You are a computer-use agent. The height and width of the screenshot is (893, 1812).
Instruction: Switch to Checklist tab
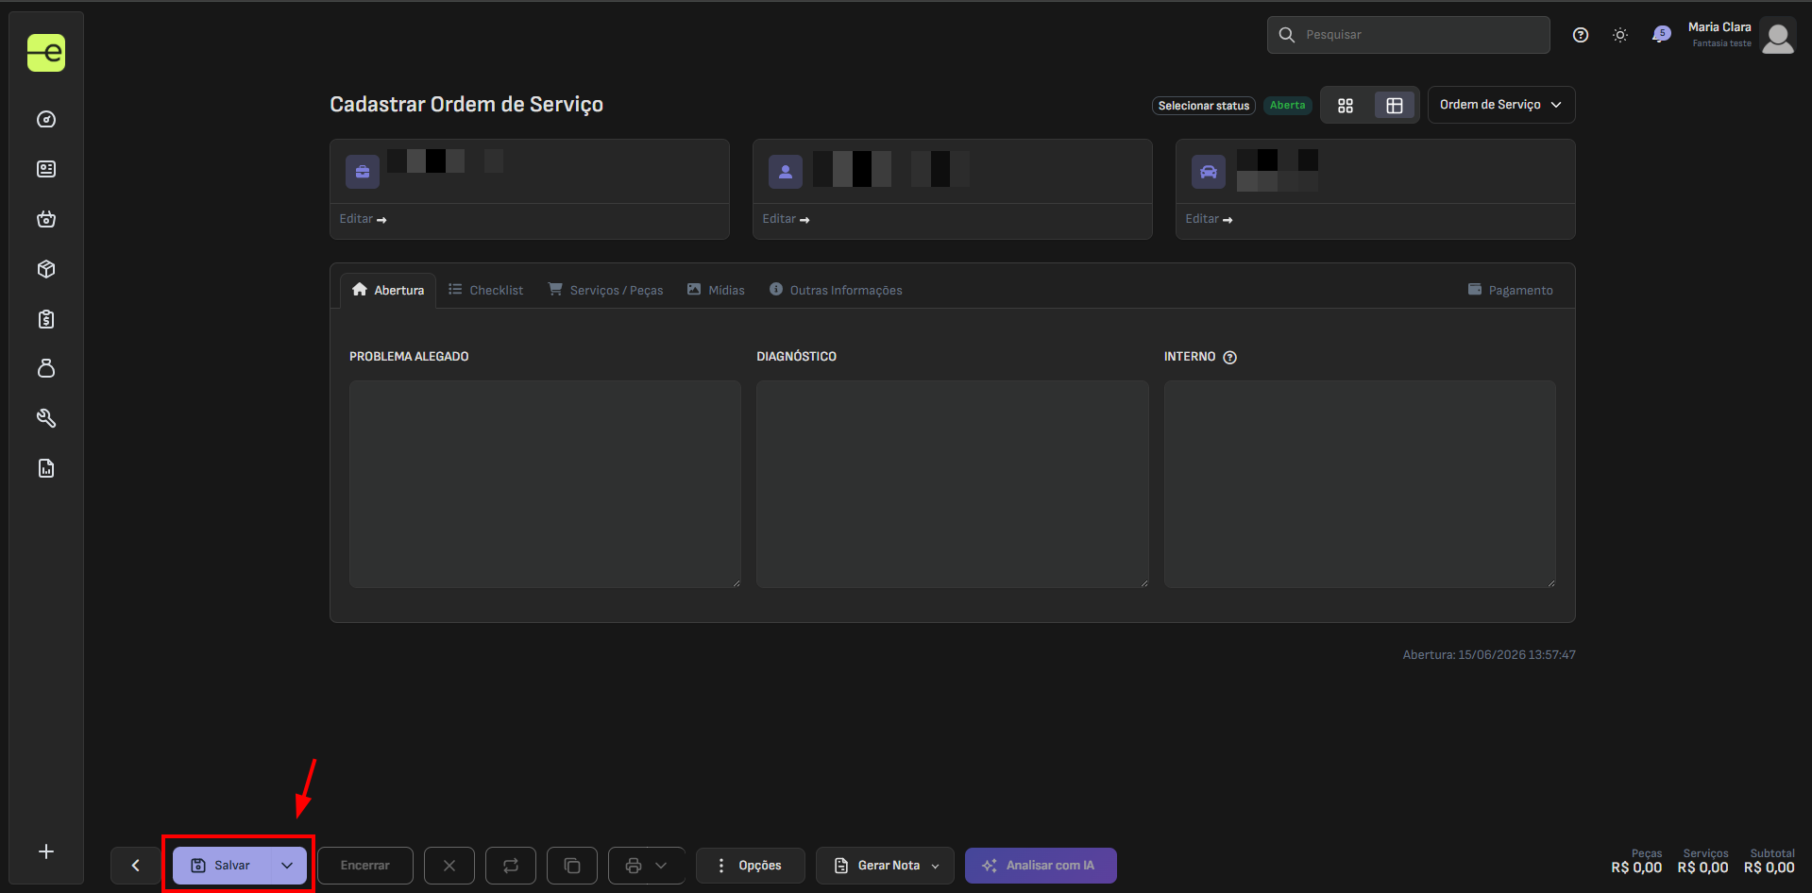click(485, 290)
